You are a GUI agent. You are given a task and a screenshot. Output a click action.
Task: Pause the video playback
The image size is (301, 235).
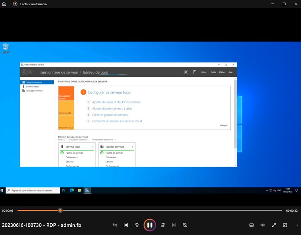point(149,225)
